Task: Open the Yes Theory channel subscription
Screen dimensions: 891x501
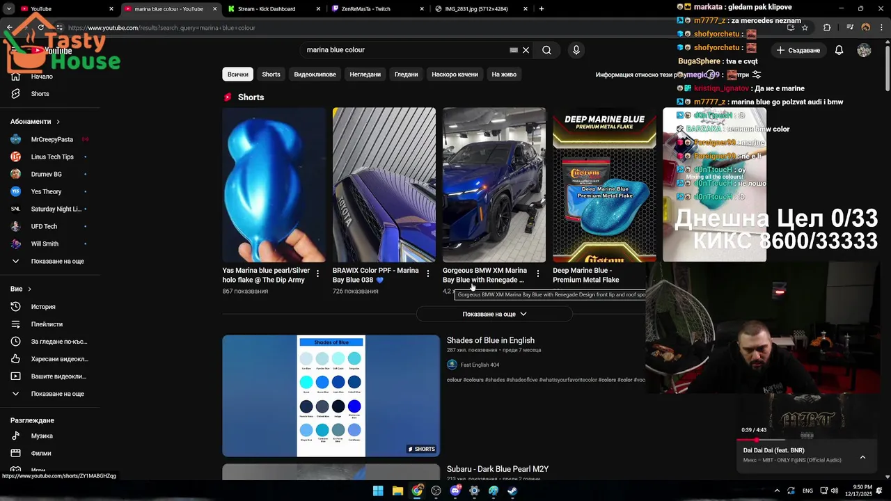Action: (x=47, y=192)
